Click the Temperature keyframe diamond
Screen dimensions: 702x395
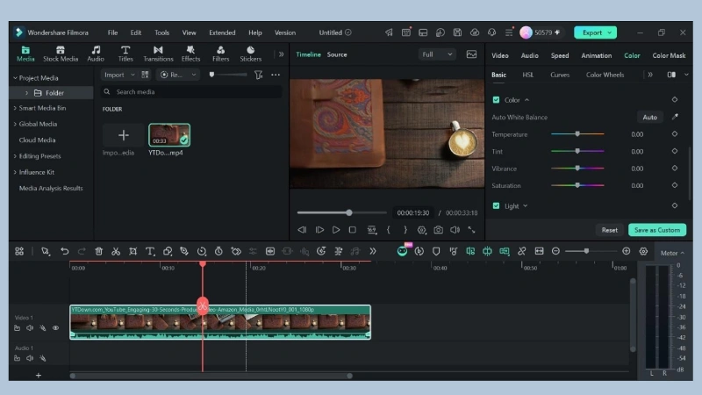(675, 134)
